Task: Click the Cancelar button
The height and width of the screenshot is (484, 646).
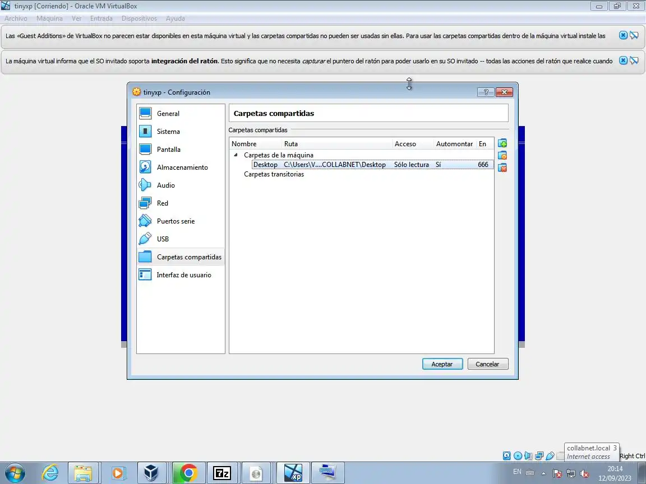Action: click(x=487, y=364)
